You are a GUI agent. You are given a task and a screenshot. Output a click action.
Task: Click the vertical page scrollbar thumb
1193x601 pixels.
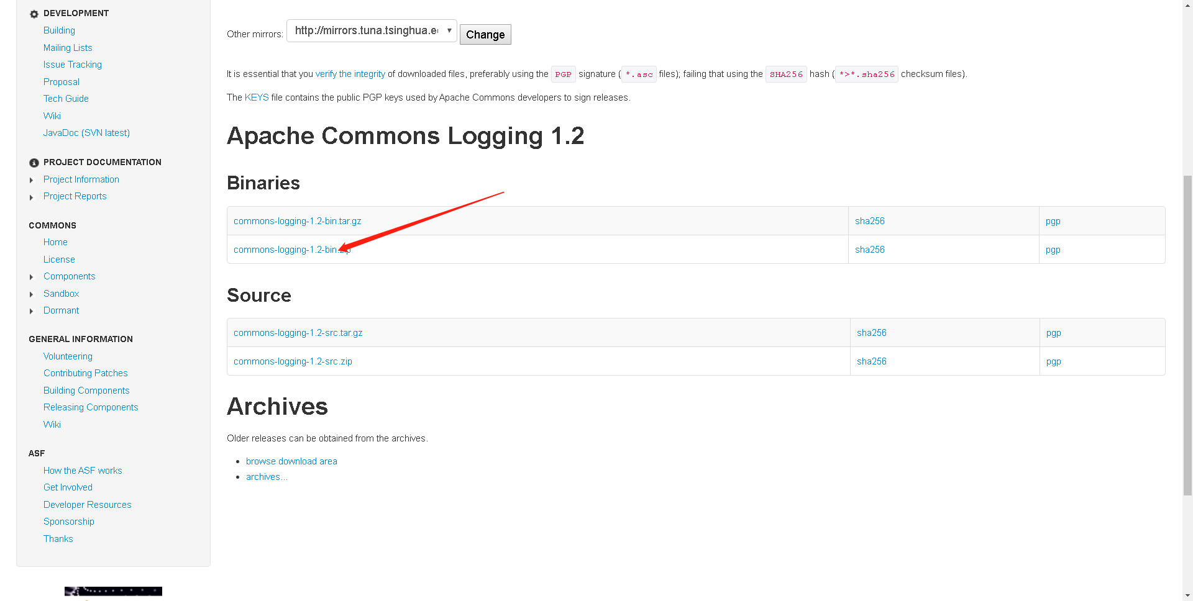1187,335
